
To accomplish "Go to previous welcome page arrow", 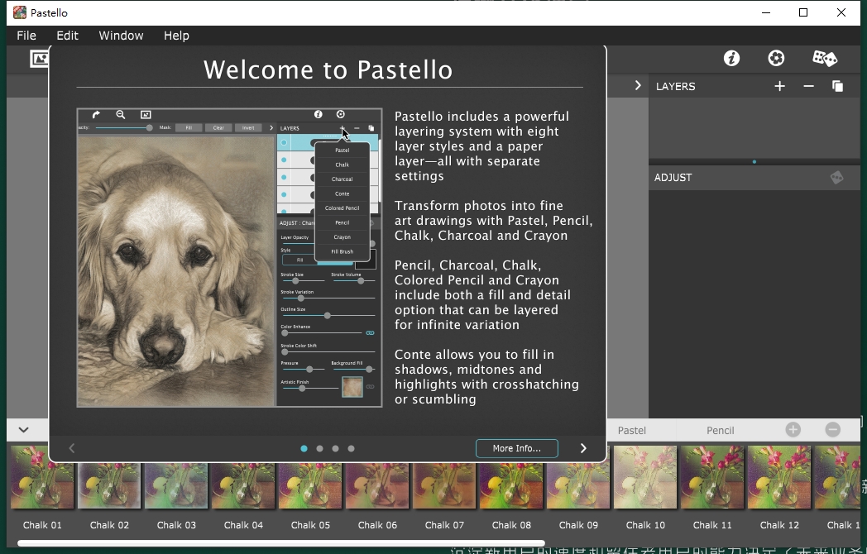I will [71, 448].
